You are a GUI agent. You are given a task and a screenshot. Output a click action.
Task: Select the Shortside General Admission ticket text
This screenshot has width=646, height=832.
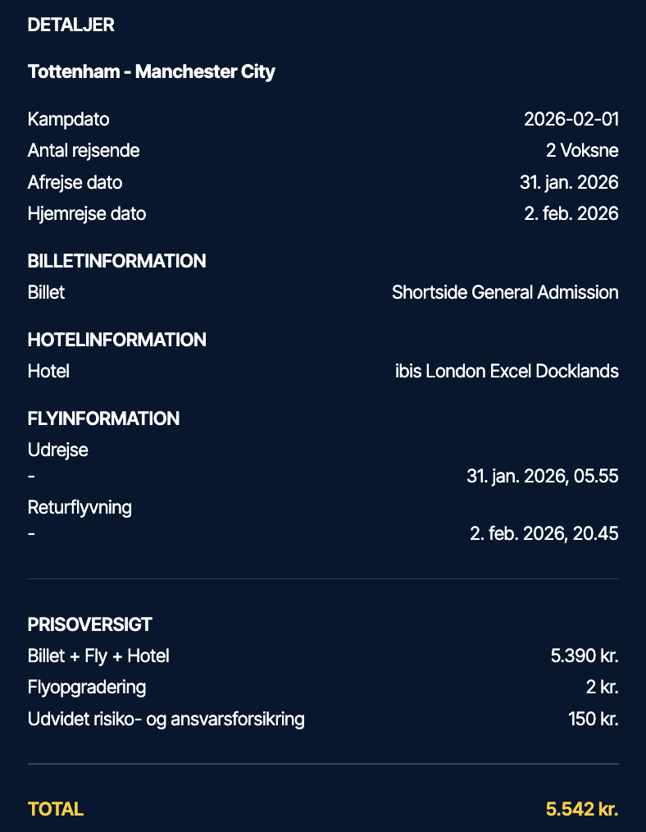point(505,292)
